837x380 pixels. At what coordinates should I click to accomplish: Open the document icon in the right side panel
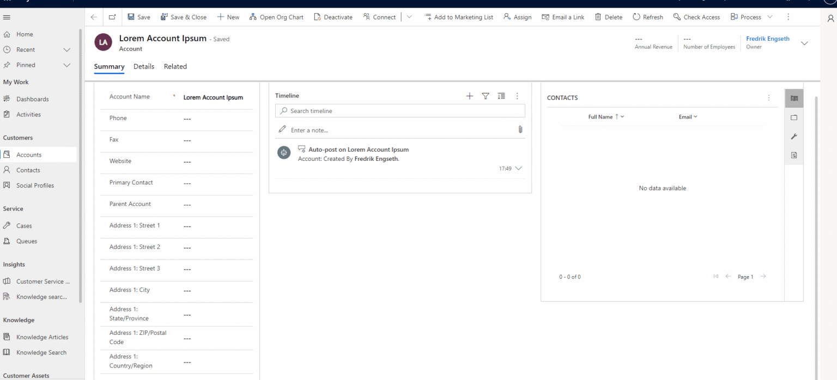(x=794, y=155)
